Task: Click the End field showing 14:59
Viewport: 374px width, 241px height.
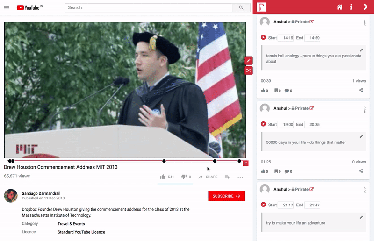Action: coord(312,38)
